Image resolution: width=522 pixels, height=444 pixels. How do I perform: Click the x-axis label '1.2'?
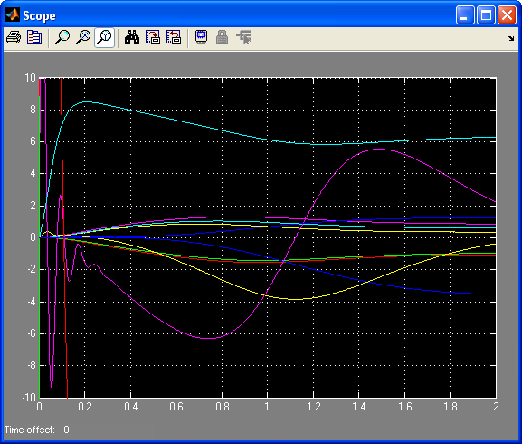[x=313, y=407]
